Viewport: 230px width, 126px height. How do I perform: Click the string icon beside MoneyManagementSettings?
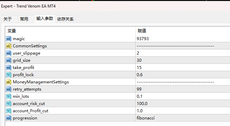pos(9,82)
